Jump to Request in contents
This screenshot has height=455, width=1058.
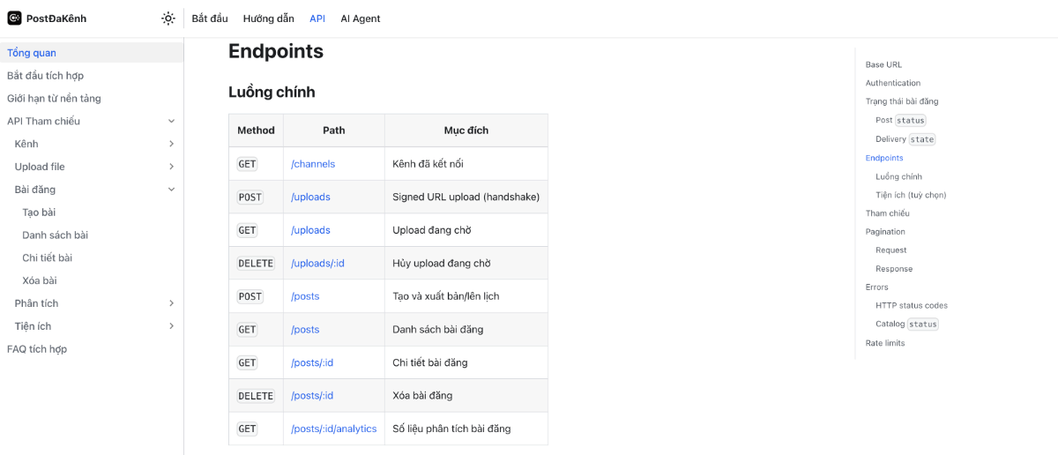890,250
